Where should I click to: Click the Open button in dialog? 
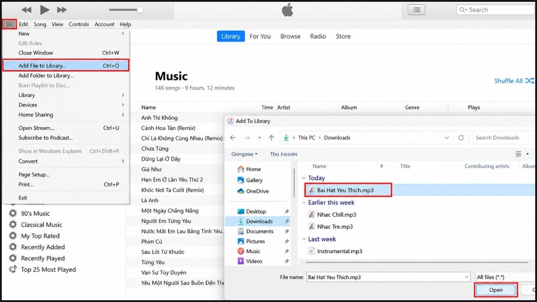(496, 290)
